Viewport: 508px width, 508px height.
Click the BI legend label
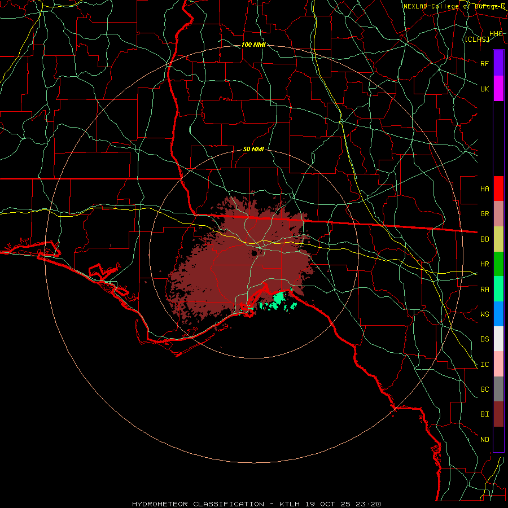click(485, 414)
